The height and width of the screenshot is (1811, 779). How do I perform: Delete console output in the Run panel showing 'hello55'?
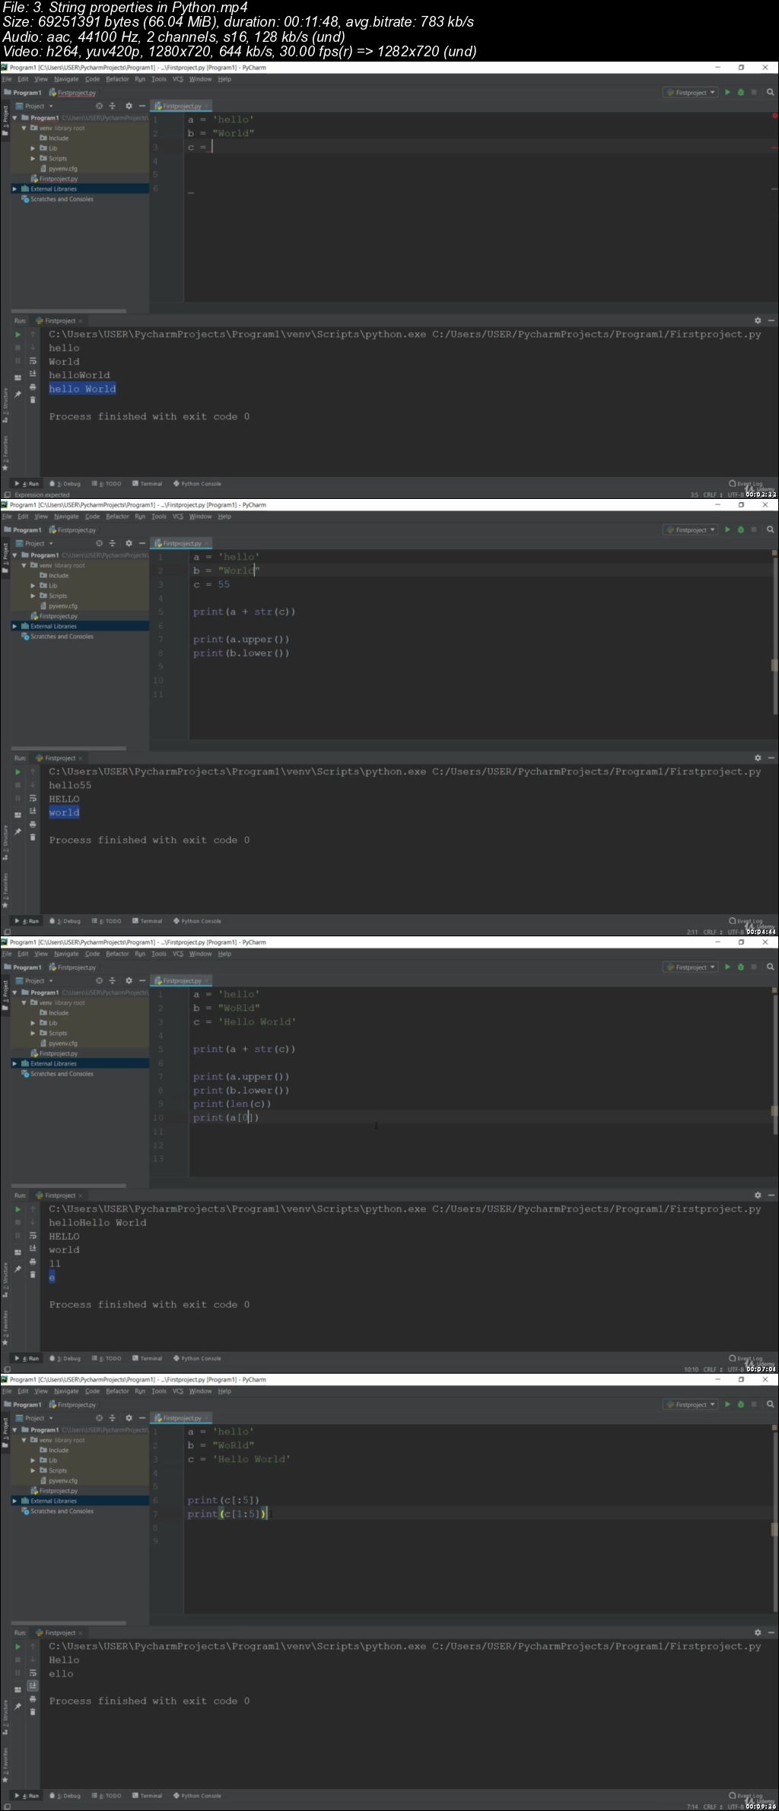coord(33,837)
